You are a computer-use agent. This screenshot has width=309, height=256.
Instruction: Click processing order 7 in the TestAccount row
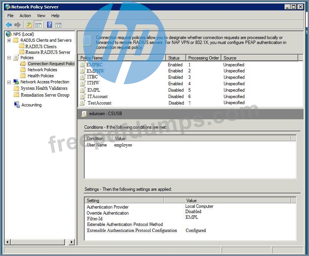pos(190,103)
